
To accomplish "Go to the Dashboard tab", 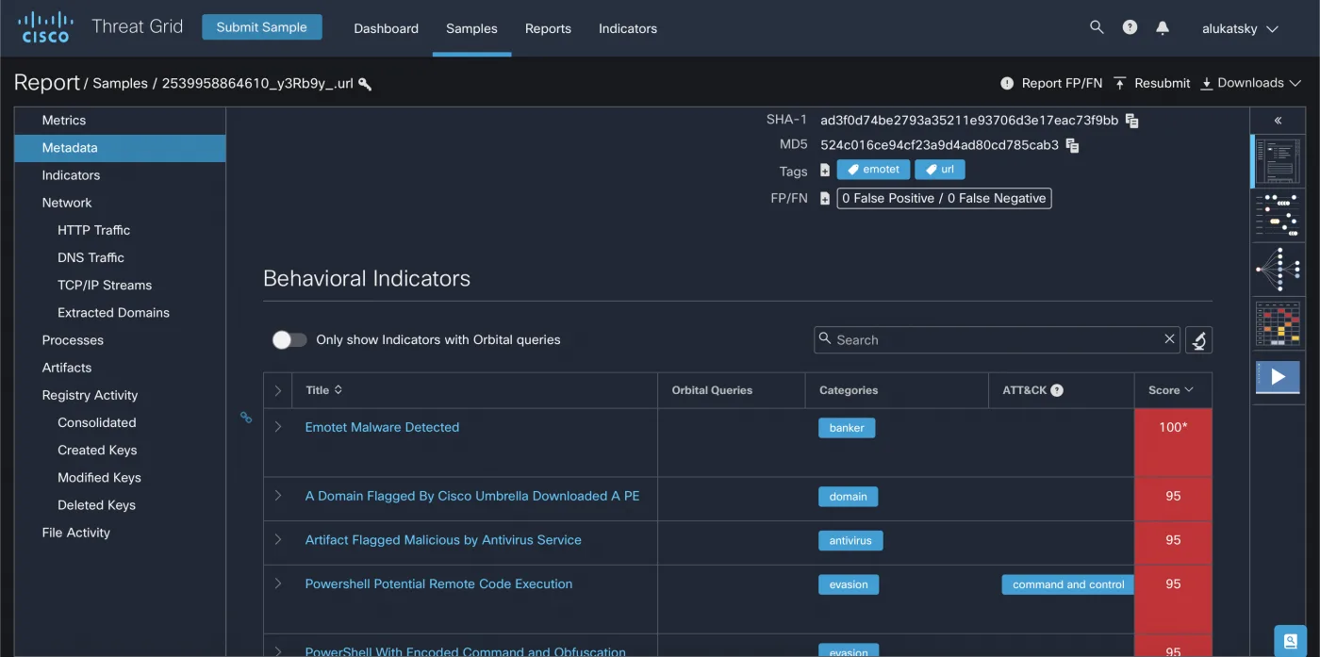I will click(x=386, y=28).
